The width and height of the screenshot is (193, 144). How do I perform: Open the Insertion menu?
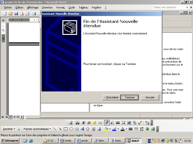[x=47, y=7]
